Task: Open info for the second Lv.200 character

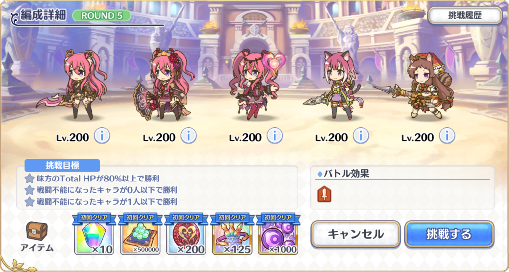Action: click(x=188, y=136)
